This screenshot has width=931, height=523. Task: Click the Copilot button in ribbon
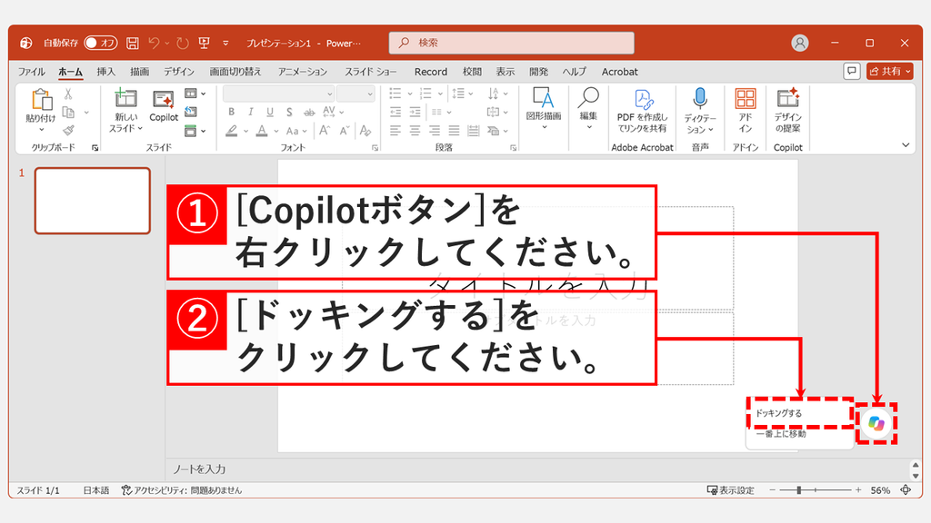click(164, 107)
